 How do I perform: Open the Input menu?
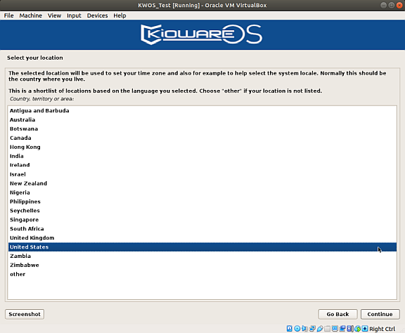(74, 15)
